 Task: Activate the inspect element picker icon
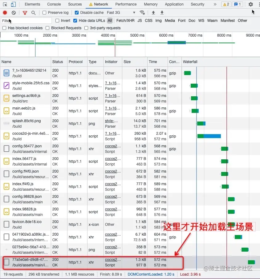pyautogui.click(x=5, y=4)
